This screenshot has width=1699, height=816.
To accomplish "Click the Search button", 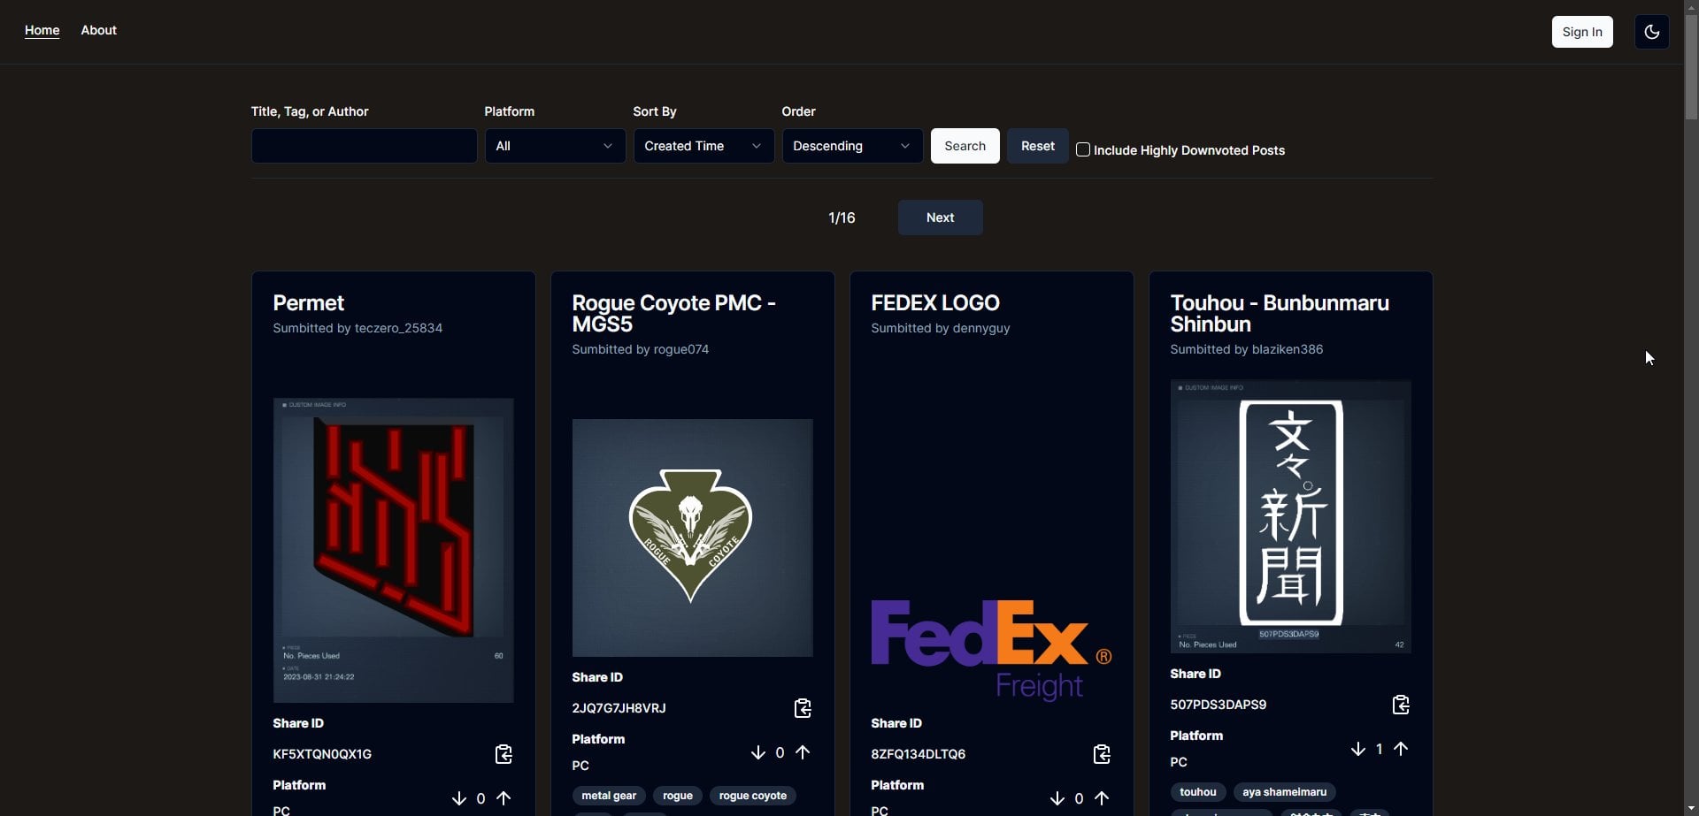I will [x=965, y=146].
